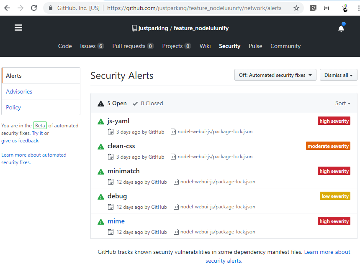The width and height of the screenshot is (360, 271).
Task: Click the high severity label on minimatch
Action: point(334,171)
